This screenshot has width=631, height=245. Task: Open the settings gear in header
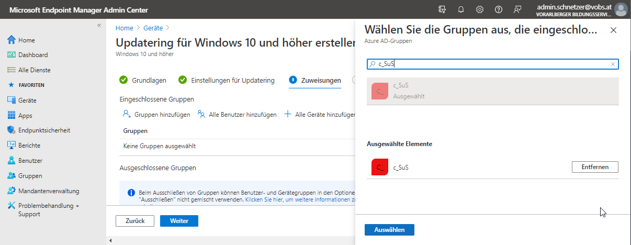480,9
